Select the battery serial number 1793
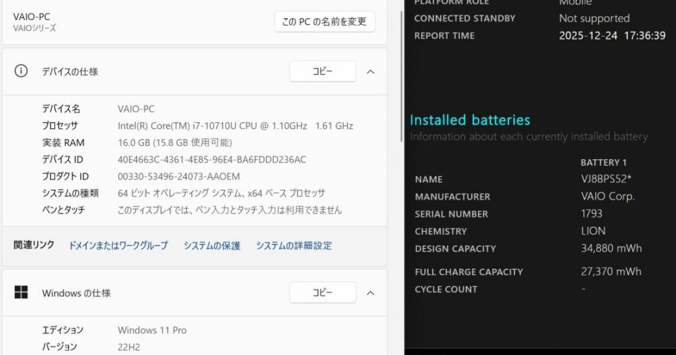676x355 pixels. (591, 213)
